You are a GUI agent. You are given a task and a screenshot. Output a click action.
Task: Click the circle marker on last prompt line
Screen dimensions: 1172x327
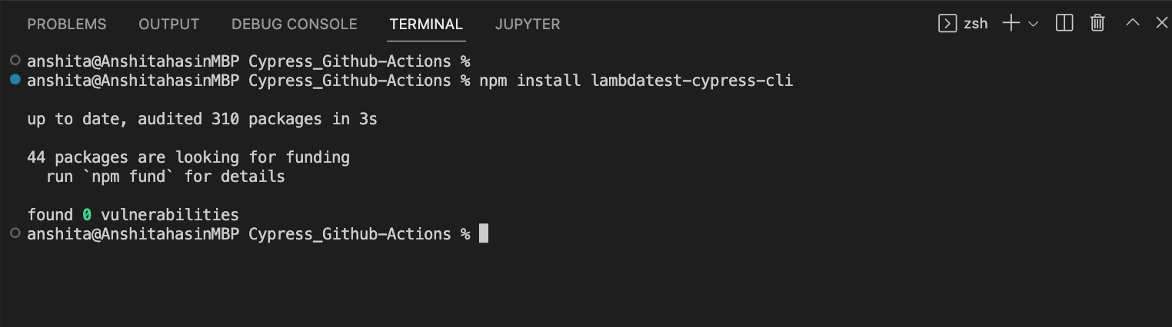(15, 233)
